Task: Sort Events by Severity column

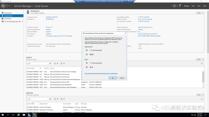Action: [46, 68]
